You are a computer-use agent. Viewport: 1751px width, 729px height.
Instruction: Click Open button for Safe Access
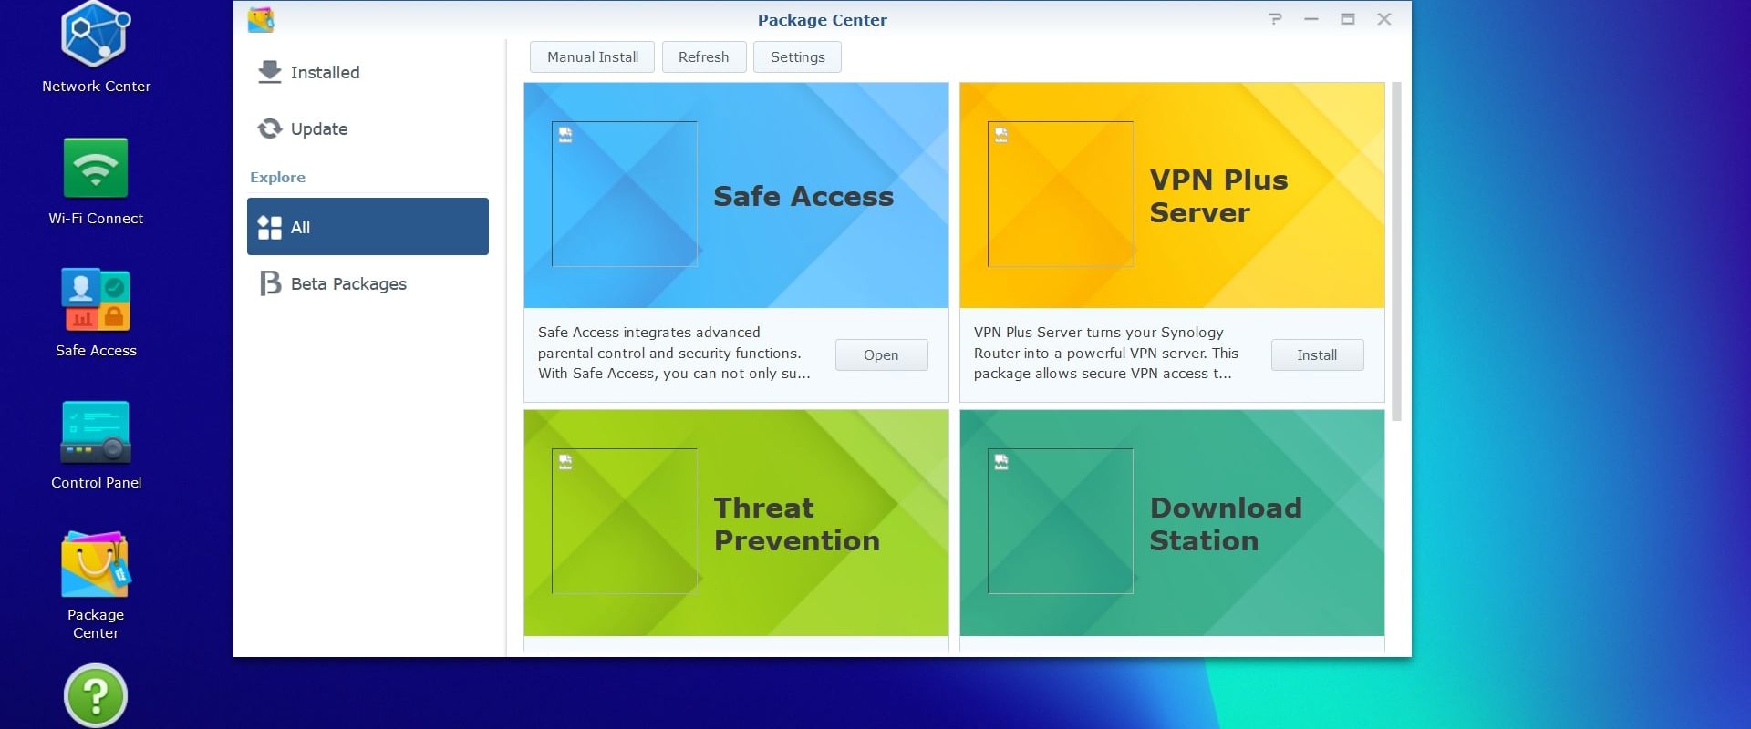[881, 354]
